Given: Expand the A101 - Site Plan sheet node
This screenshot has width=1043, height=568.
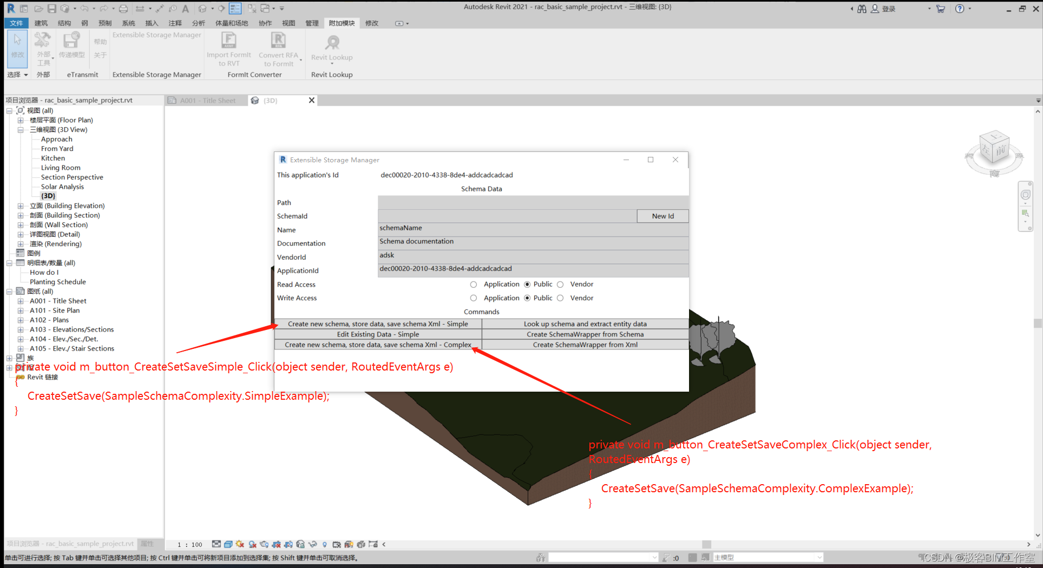Looking at the screenshot, I should pyautogui.click(x=21, y=310).
